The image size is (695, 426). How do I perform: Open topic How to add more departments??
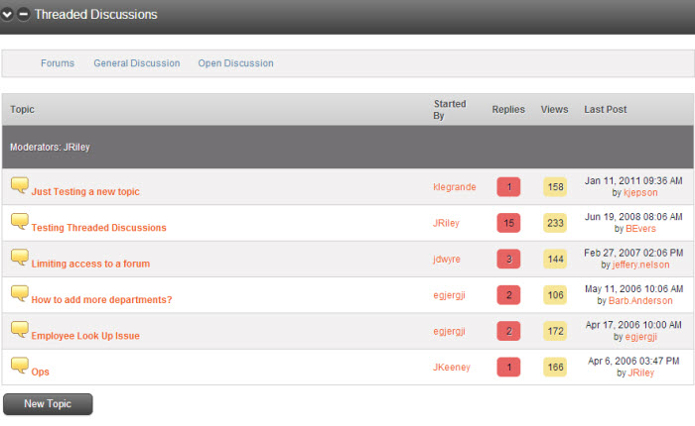pos(101,300)
